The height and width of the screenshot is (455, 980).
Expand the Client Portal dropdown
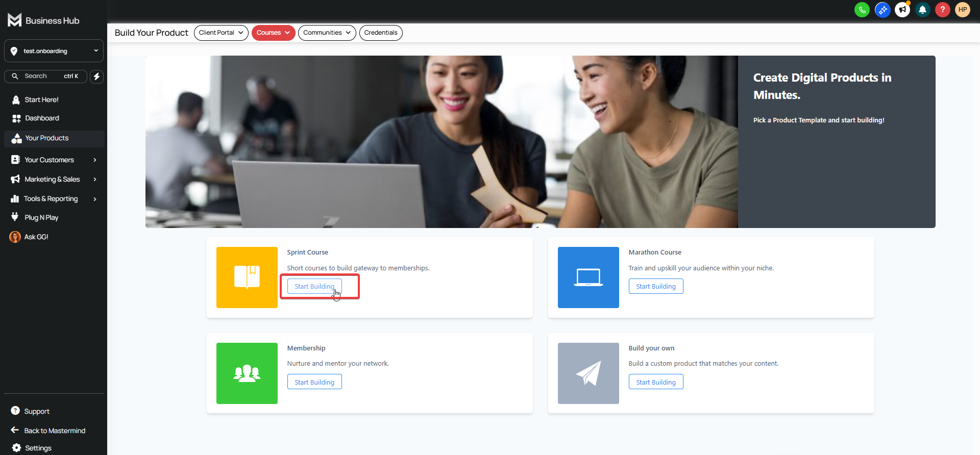pyautogui.click(x=221, y=33)
